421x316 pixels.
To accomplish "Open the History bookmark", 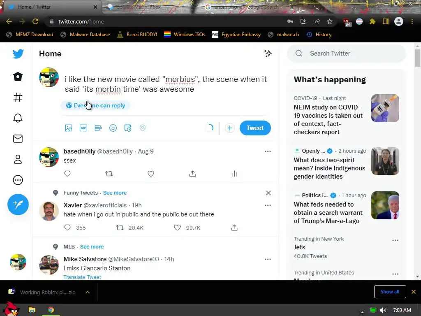I will click(319, 35).
